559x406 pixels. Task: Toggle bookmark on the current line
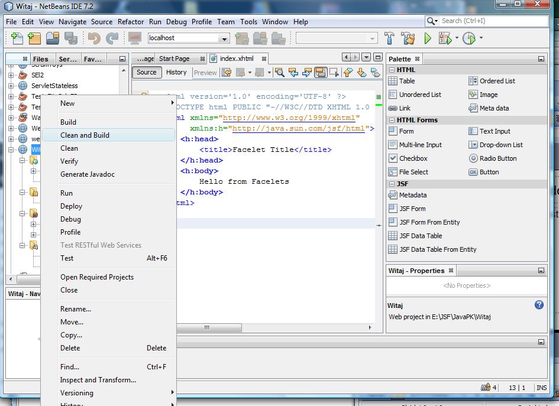click(376, 73)
